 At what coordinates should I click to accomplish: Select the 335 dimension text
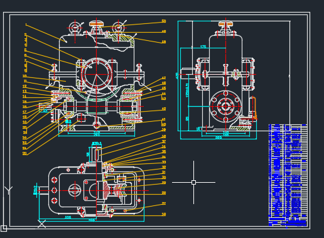68,217
